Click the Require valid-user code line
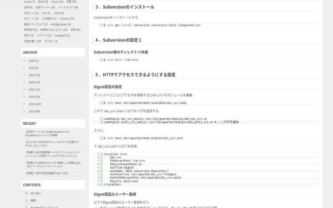Image resolution: width=333 pixels, height=208 pixels. pos(124,181)
